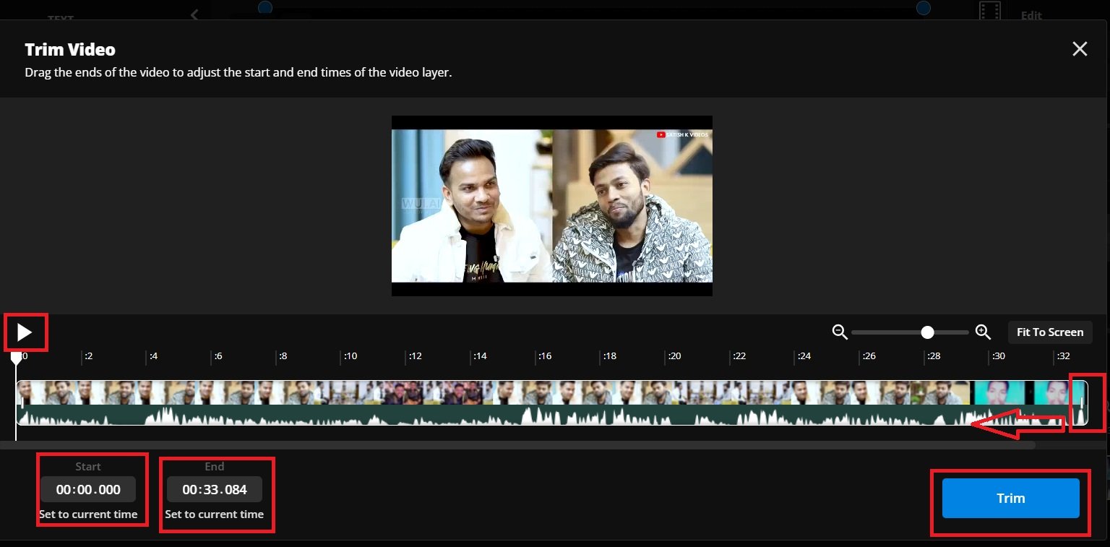Viewport: 1110px width, 547px height.
Task: Click the zoom out magnifier icon
Action: (840, 332)
